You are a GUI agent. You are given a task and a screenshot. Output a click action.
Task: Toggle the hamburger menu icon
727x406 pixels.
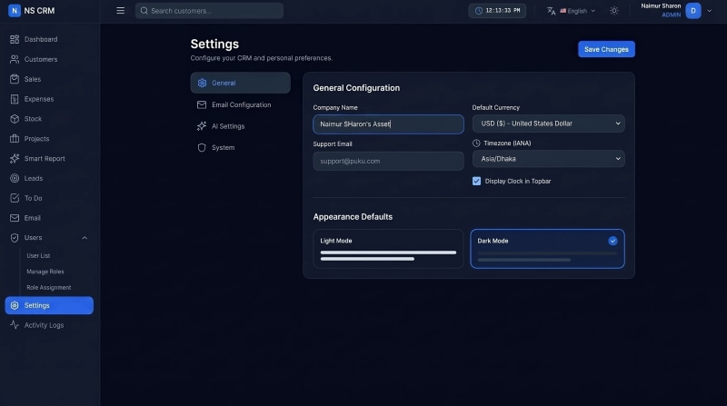pos(121,10)
